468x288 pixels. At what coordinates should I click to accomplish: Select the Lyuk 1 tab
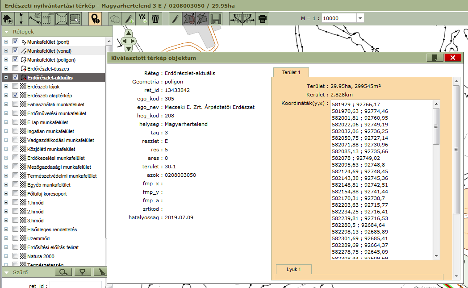[x=294, y=269]
